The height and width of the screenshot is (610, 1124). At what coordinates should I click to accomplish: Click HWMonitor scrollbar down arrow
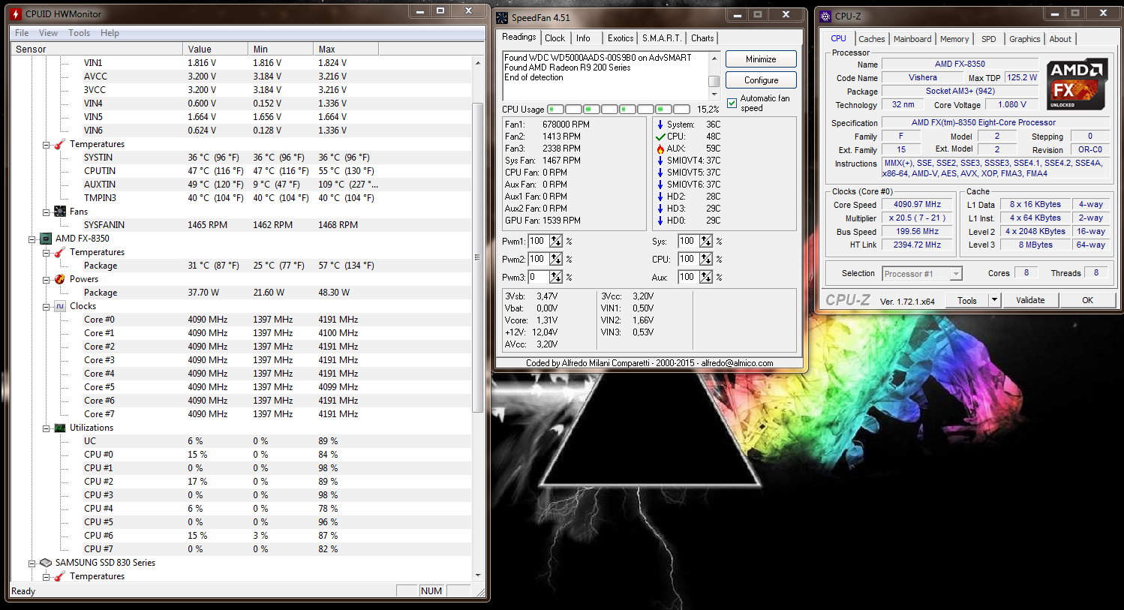click(x=478, y=575)
